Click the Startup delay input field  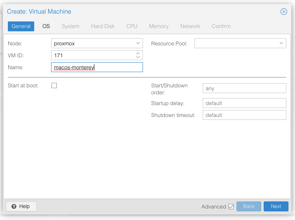244,103
